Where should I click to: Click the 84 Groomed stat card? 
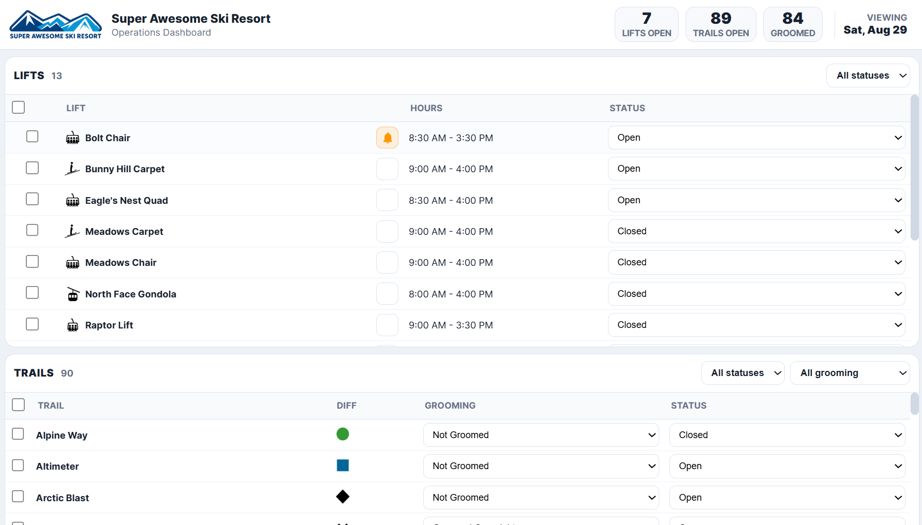(793, 24)
